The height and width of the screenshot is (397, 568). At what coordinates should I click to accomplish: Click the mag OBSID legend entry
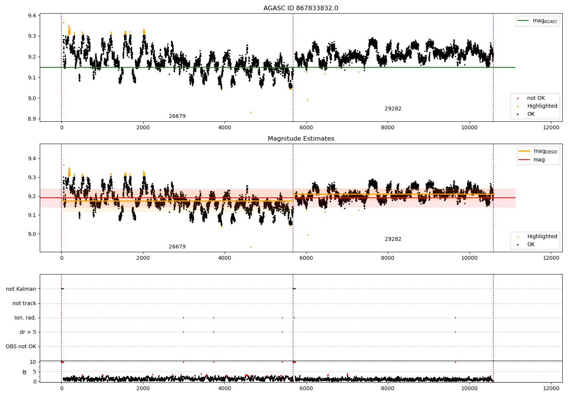pyautogui.click(x=545, y=151)
